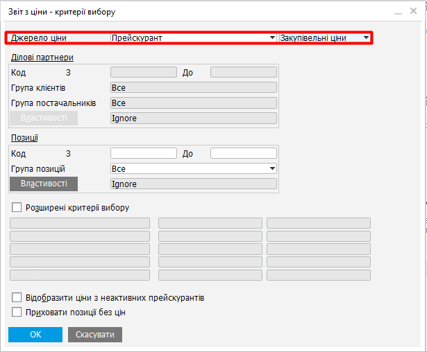Click Ignore field in Позиції section
Screen dimensions: 427x352
pos(194,184)
